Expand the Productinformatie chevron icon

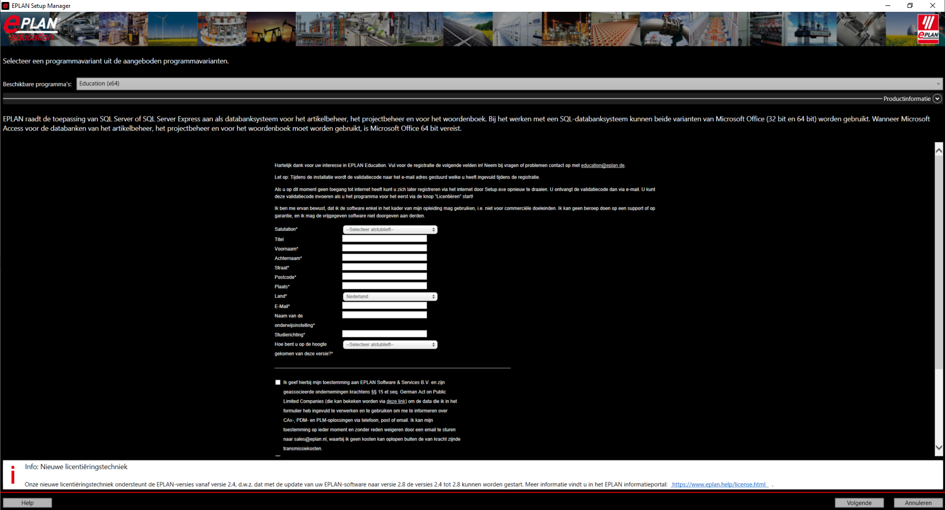click(x=937, y=98)
